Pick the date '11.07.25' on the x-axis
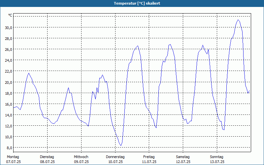The width and height of the screenshot is (264, 165). (x=149, y=162)
